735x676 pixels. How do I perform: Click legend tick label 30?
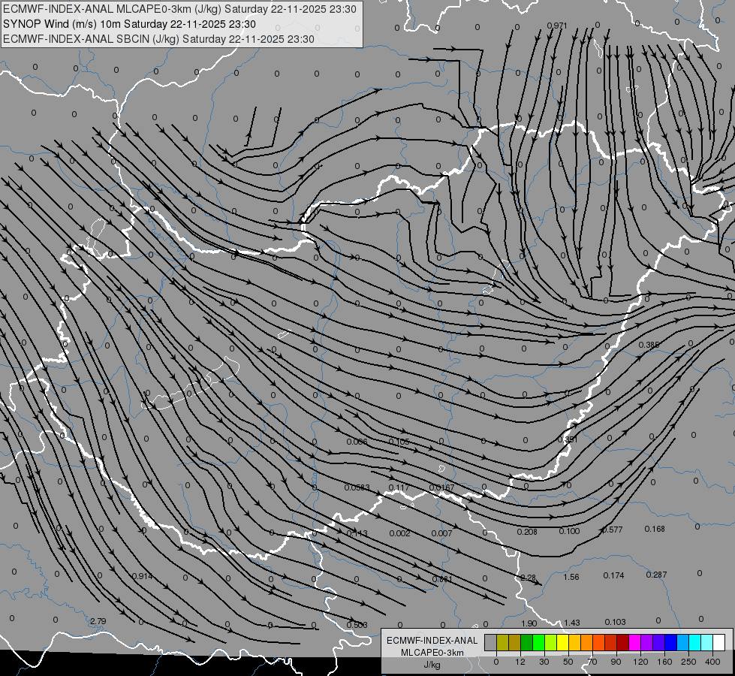(x=544, y=662)
